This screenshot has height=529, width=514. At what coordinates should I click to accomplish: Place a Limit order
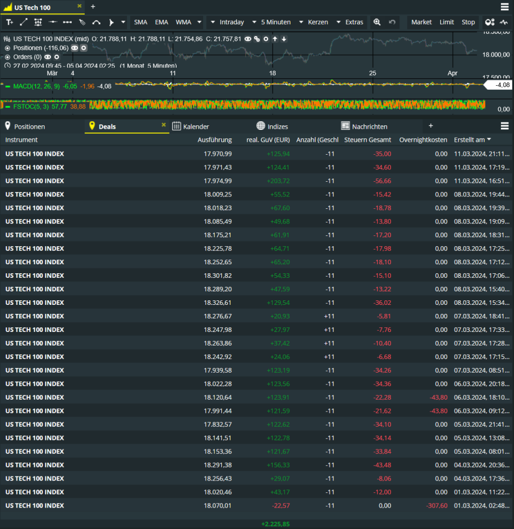446,22
